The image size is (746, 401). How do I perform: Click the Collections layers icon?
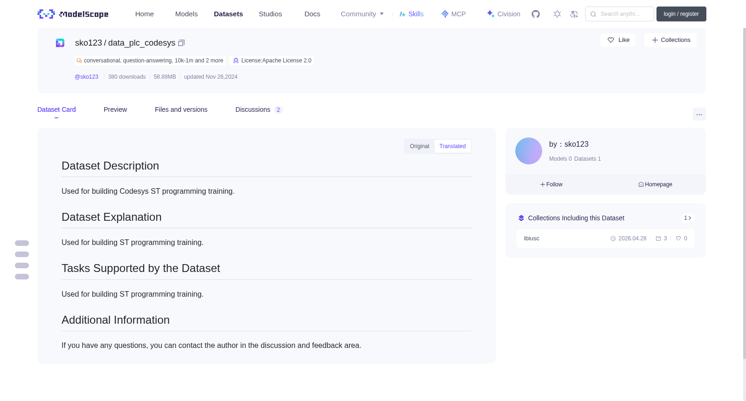click(x=521, y=218)
